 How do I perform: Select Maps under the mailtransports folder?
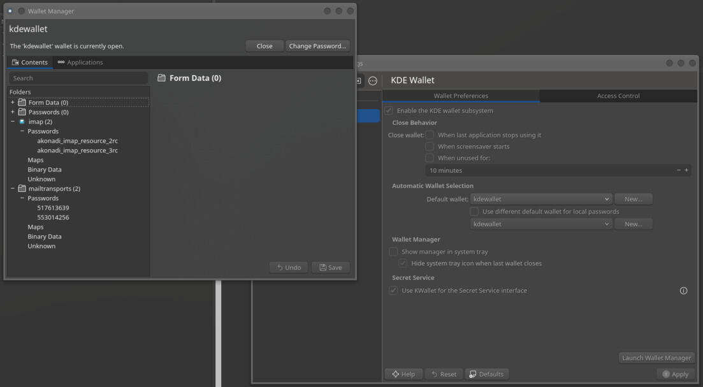[36, 227]
